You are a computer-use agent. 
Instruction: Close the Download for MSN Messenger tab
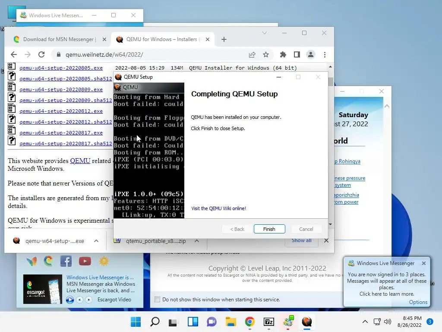104,39
